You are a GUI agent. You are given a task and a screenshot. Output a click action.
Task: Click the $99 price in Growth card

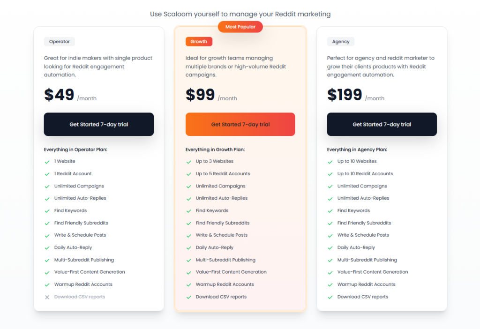[200, 95]
